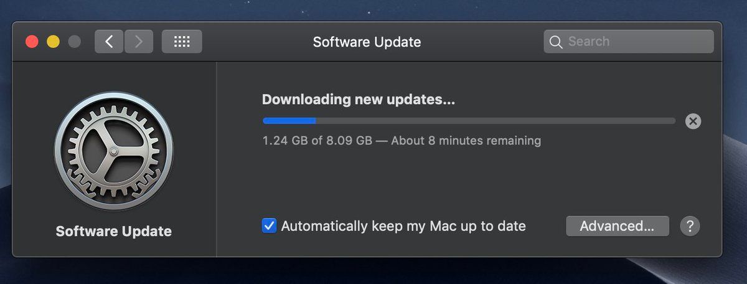The image size is (747, 284).
Task: Minimize the window with the yellow button
Action: pos(54,42)
